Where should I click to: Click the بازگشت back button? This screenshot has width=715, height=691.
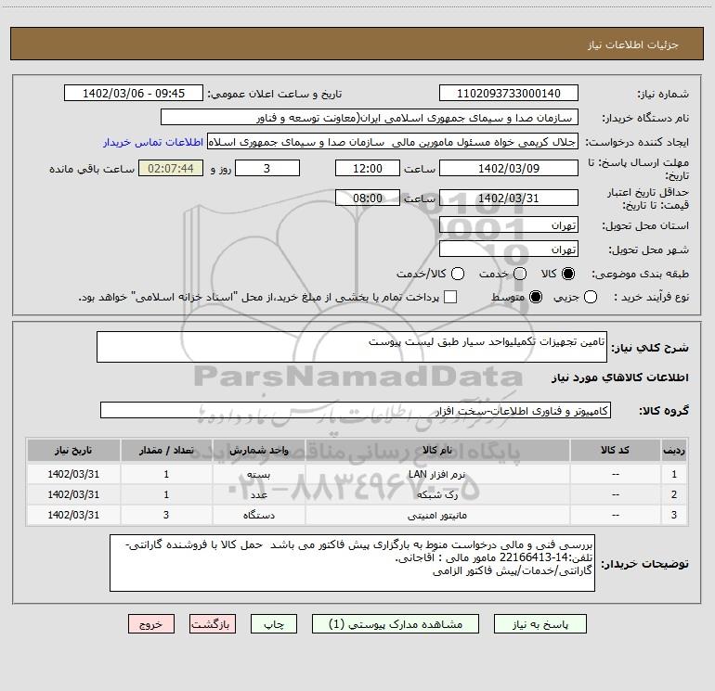click(x=213, y=624)
